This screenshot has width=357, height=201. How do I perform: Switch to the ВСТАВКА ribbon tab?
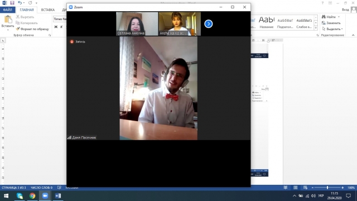pos(48,10)
